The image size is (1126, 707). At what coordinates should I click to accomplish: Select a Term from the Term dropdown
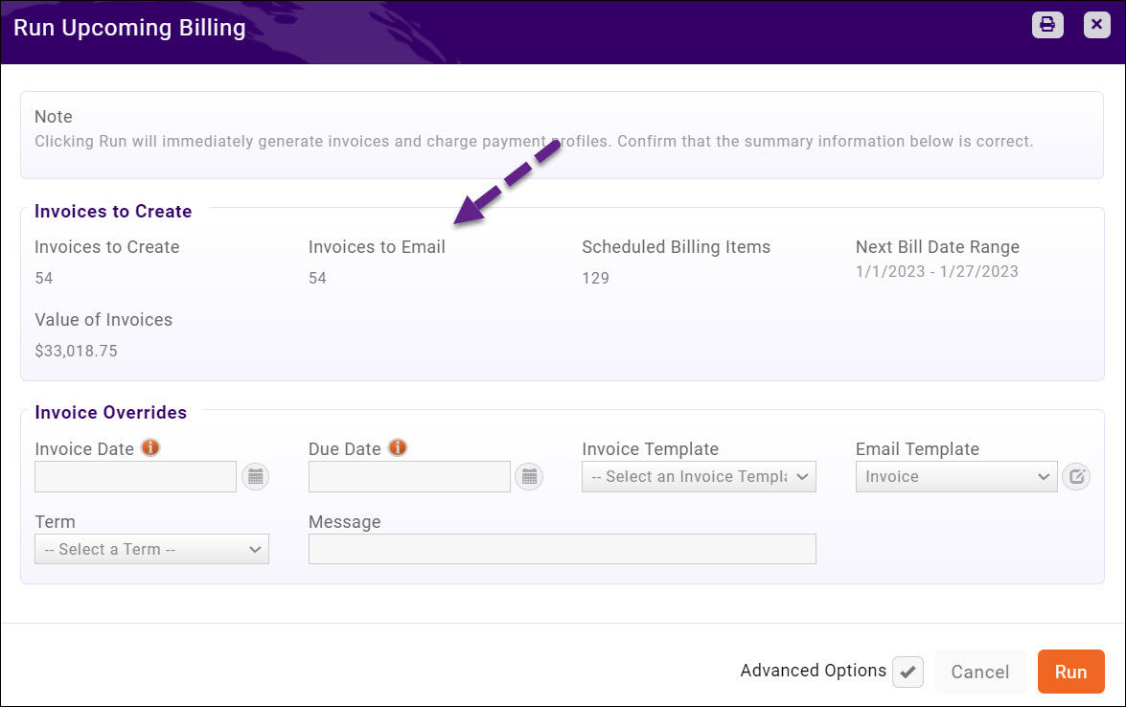pos(151,549)
